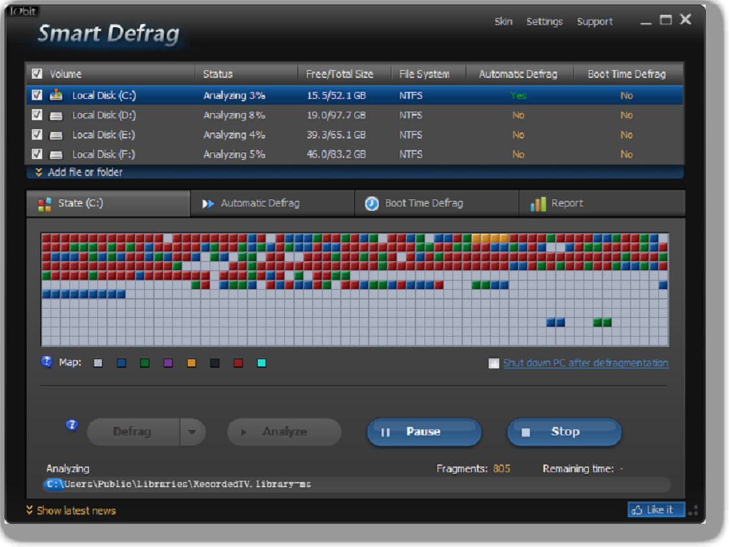
Task: Uncheck the Local Disk (E:) checkbox
Action: point(37,134)
